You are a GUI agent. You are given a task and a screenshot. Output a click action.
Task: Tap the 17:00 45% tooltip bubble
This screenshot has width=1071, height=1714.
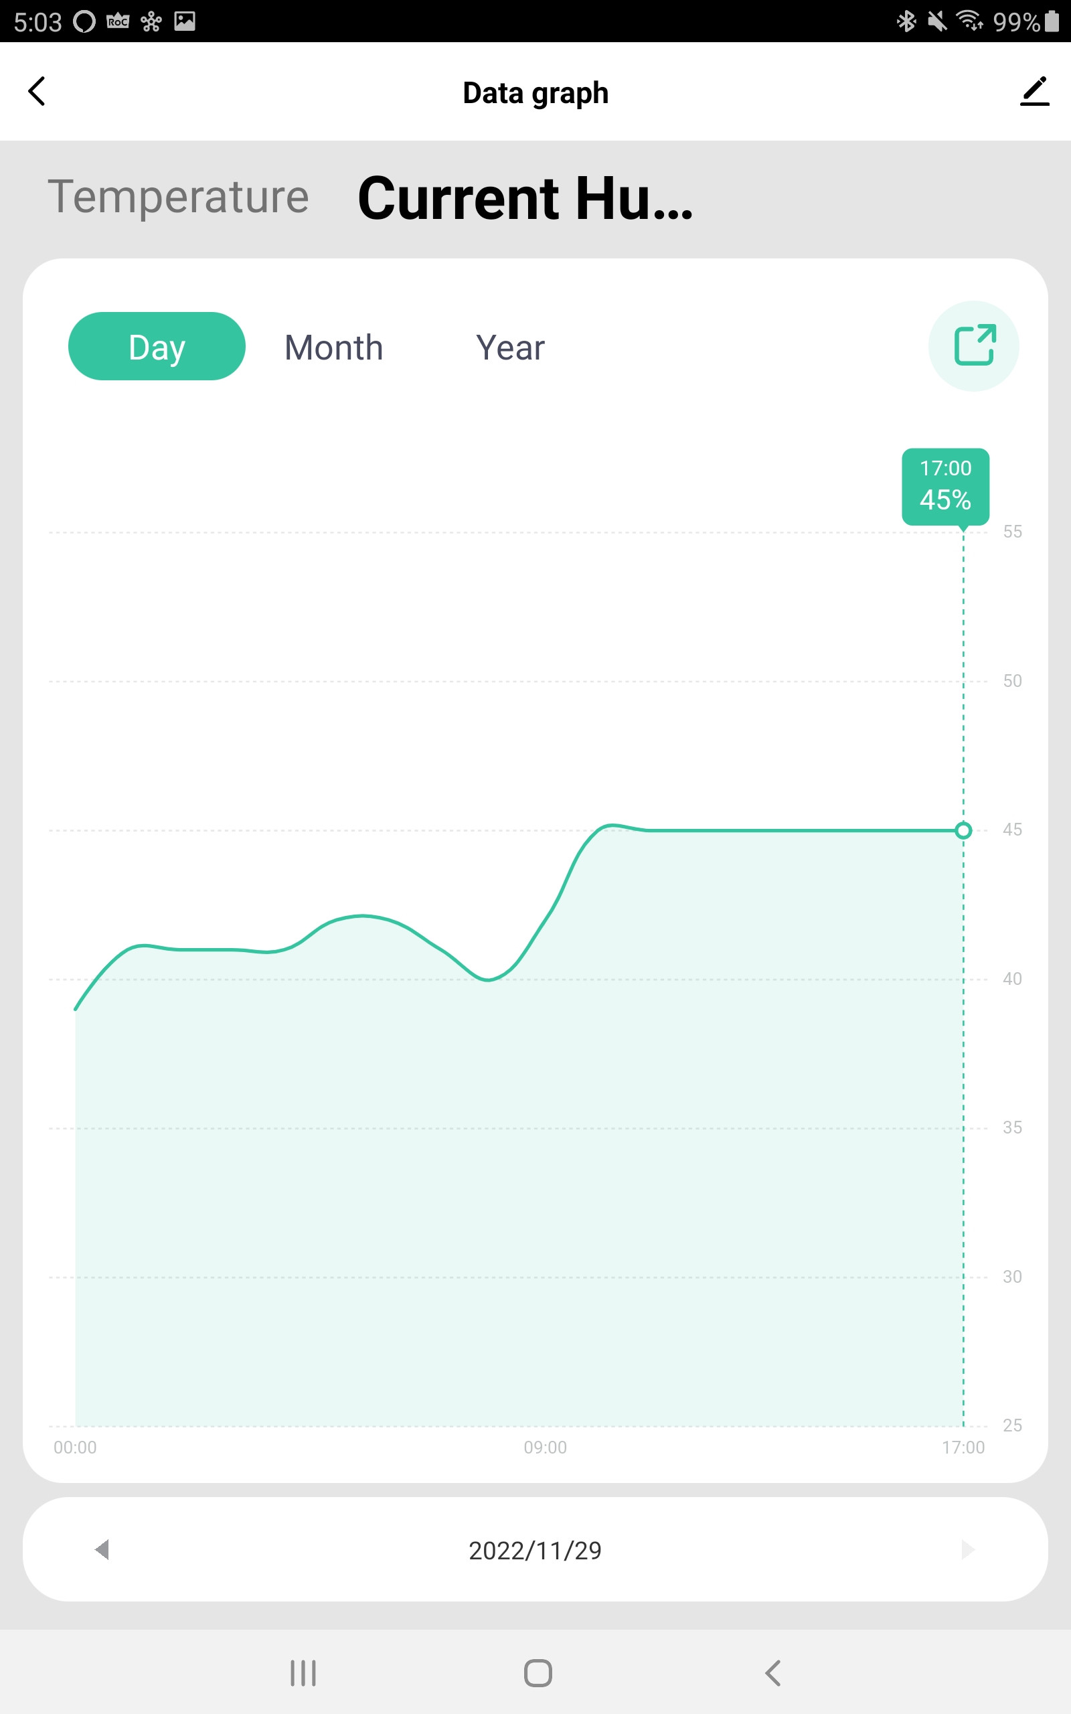pyautogui.click(x=945, y=487)
